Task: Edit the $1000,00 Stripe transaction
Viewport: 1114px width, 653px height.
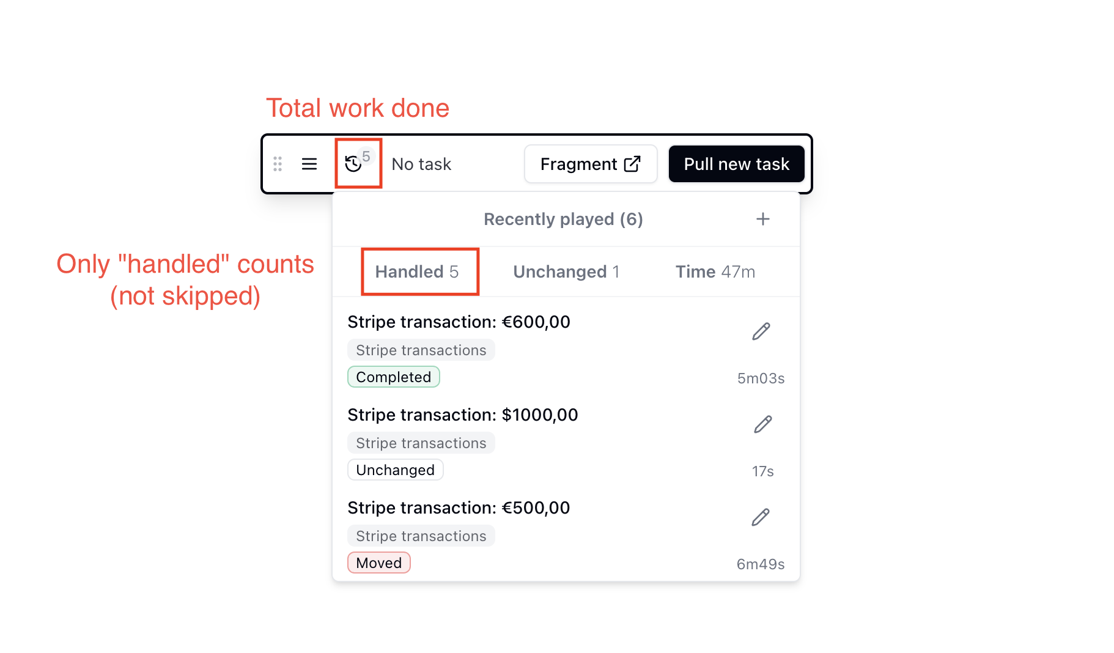Action: click(762, 424)
